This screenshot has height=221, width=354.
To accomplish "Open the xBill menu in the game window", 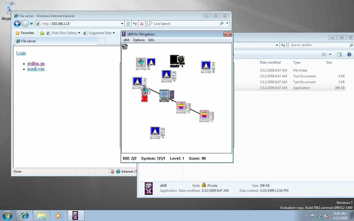I will coord(126,40).
